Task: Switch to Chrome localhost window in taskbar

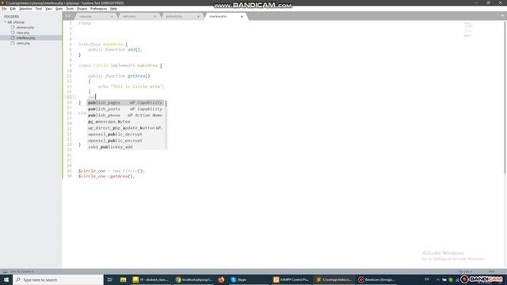Action: coord(193,279)
